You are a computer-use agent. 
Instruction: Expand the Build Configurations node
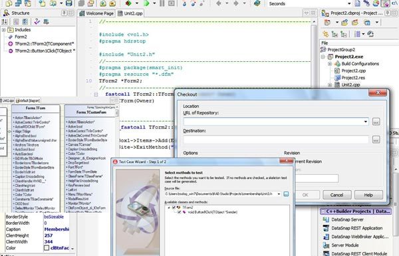click(330, 64)
